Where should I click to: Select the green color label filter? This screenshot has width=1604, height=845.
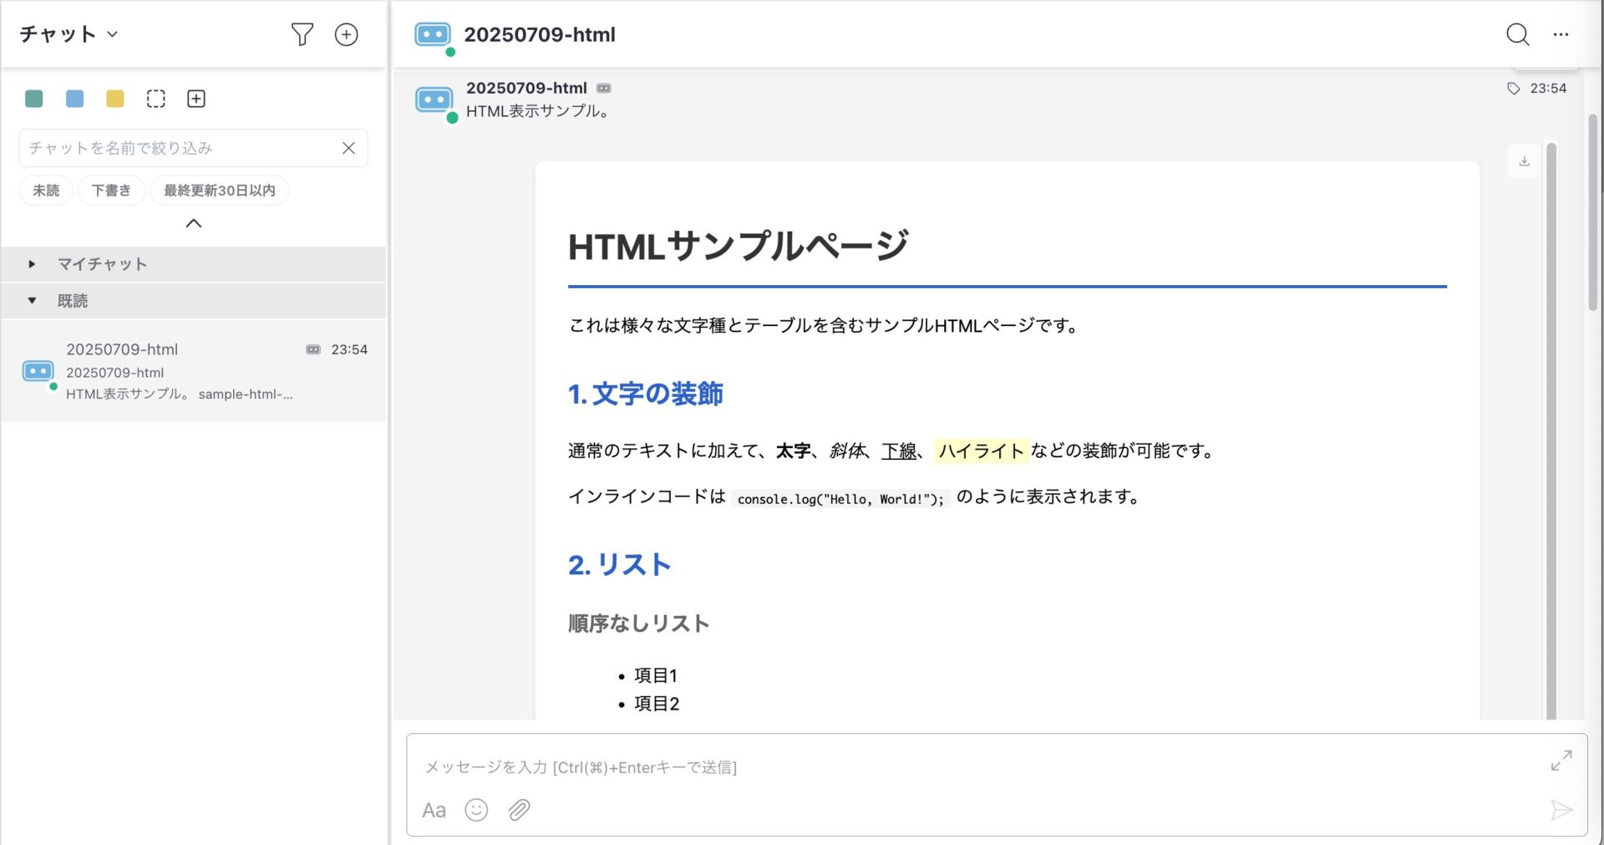pos(34,99)
